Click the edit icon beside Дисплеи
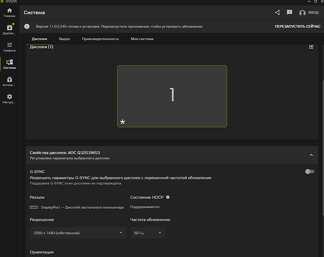Viewport: 324px width, 257px height. (x=311, y=47)
